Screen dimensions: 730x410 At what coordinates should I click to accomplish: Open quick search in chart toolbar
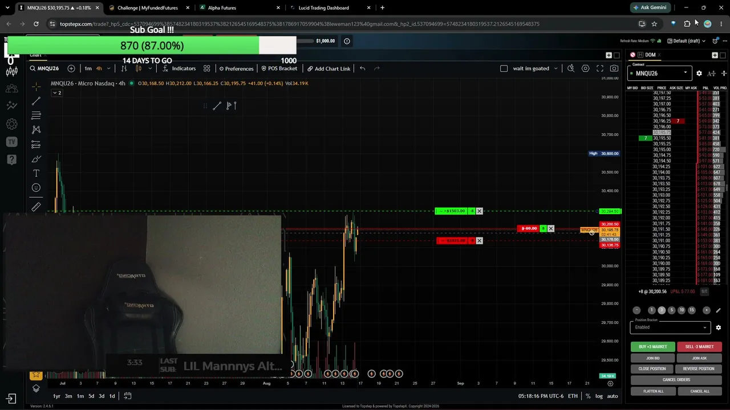click(x=571, y=68)
